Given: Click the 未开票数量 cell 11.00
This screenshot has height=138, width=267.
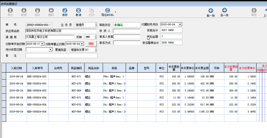Looking at the screenshot, I should pyautogui.click(x=174, y=98).
